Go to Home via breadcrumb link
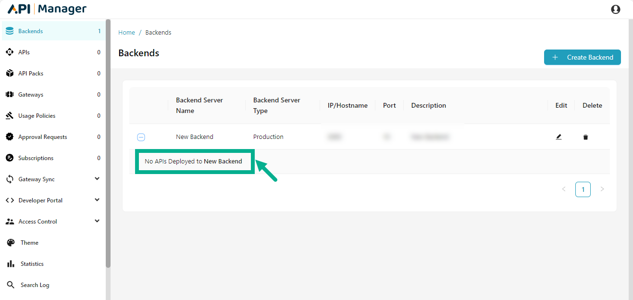Screen dimensions: 633x300 click(126, 33)
